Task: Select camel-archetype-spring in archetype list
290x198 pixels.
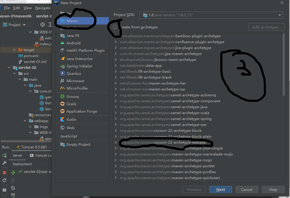Action: point(165,119)
